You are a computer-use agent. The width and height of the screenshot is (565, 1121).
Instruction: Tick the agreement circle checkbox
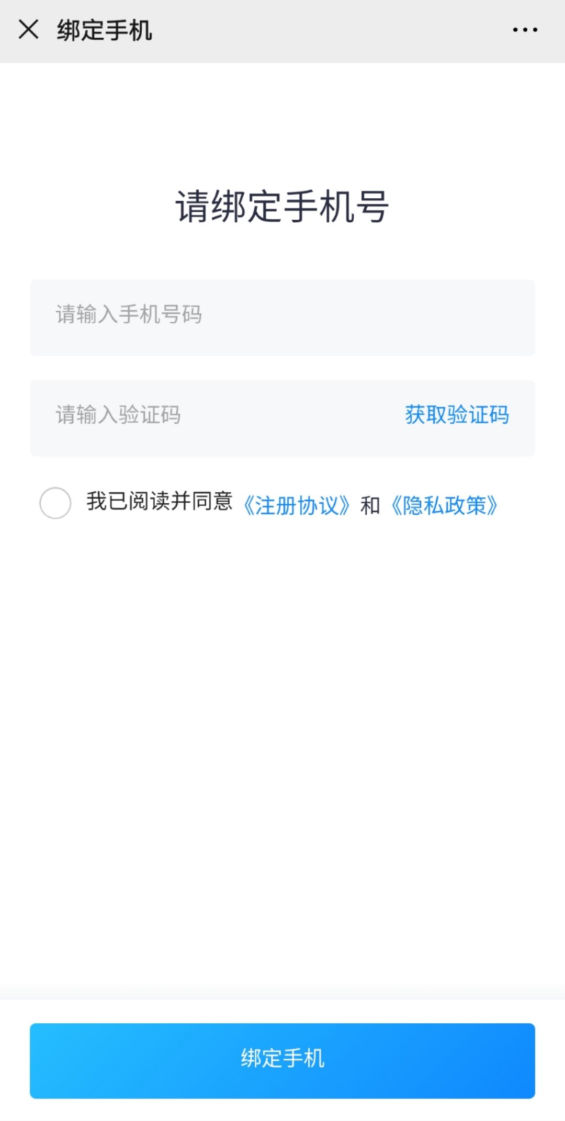55,503
